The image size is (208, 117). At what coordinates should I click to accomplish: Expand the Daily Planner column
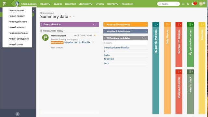coord(169,24)
